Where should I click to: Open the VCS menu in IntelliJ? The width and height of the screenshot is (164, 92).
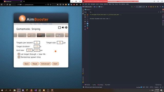pyautogui.click(x=120, y=4)
